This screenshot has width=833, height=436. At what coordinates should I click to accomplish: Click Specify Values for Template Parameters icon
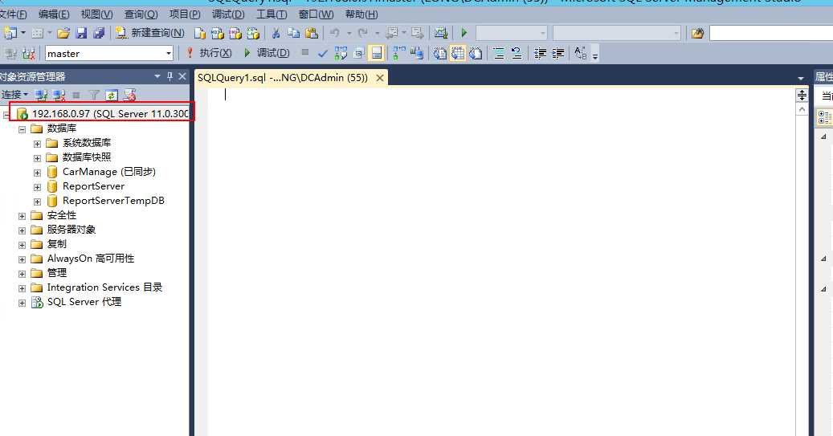[x=581, y=53]
